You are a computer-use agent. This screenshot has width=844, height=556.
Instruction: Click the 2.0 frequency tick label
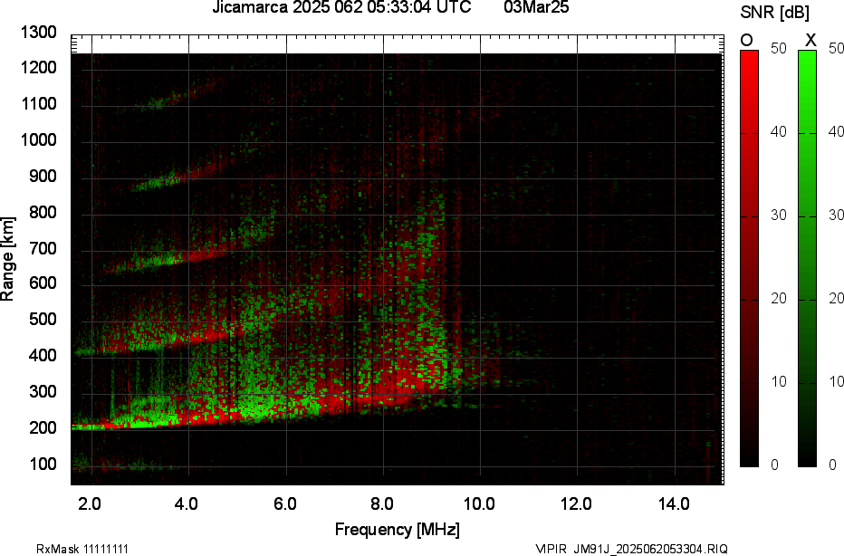pyautogui.click(x=90, y=504)
